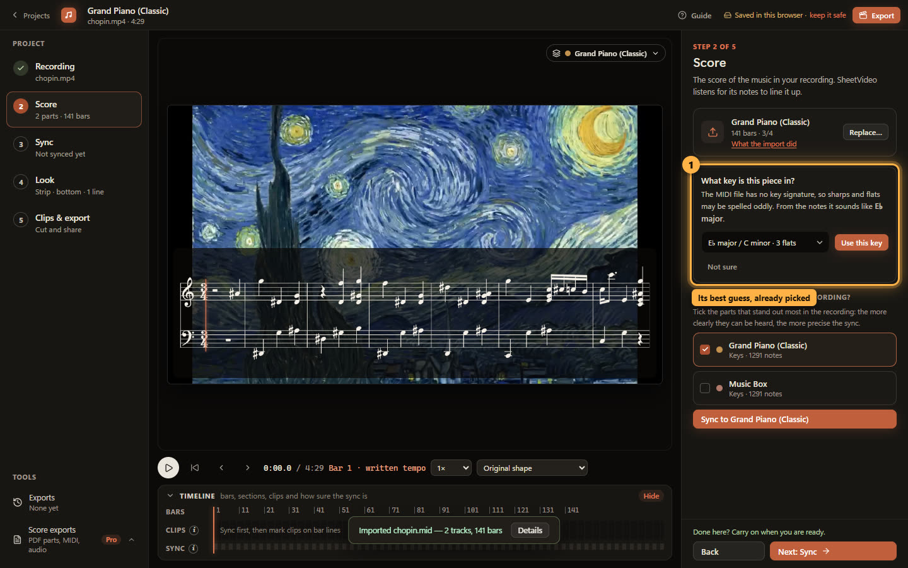
Task: Uncheck the Grand Piano (Classic) part
Action: click(705, 350)
